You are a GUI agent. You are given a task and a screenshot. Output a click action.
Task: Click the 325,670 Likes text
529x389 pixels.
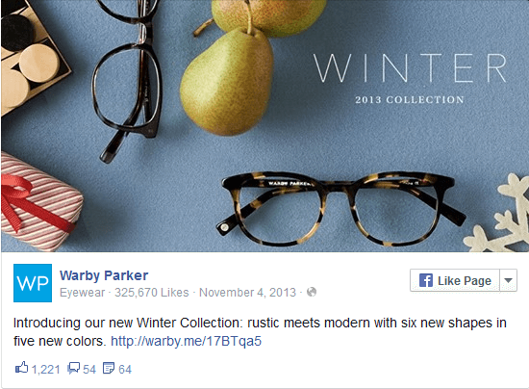tap(151, 292)
